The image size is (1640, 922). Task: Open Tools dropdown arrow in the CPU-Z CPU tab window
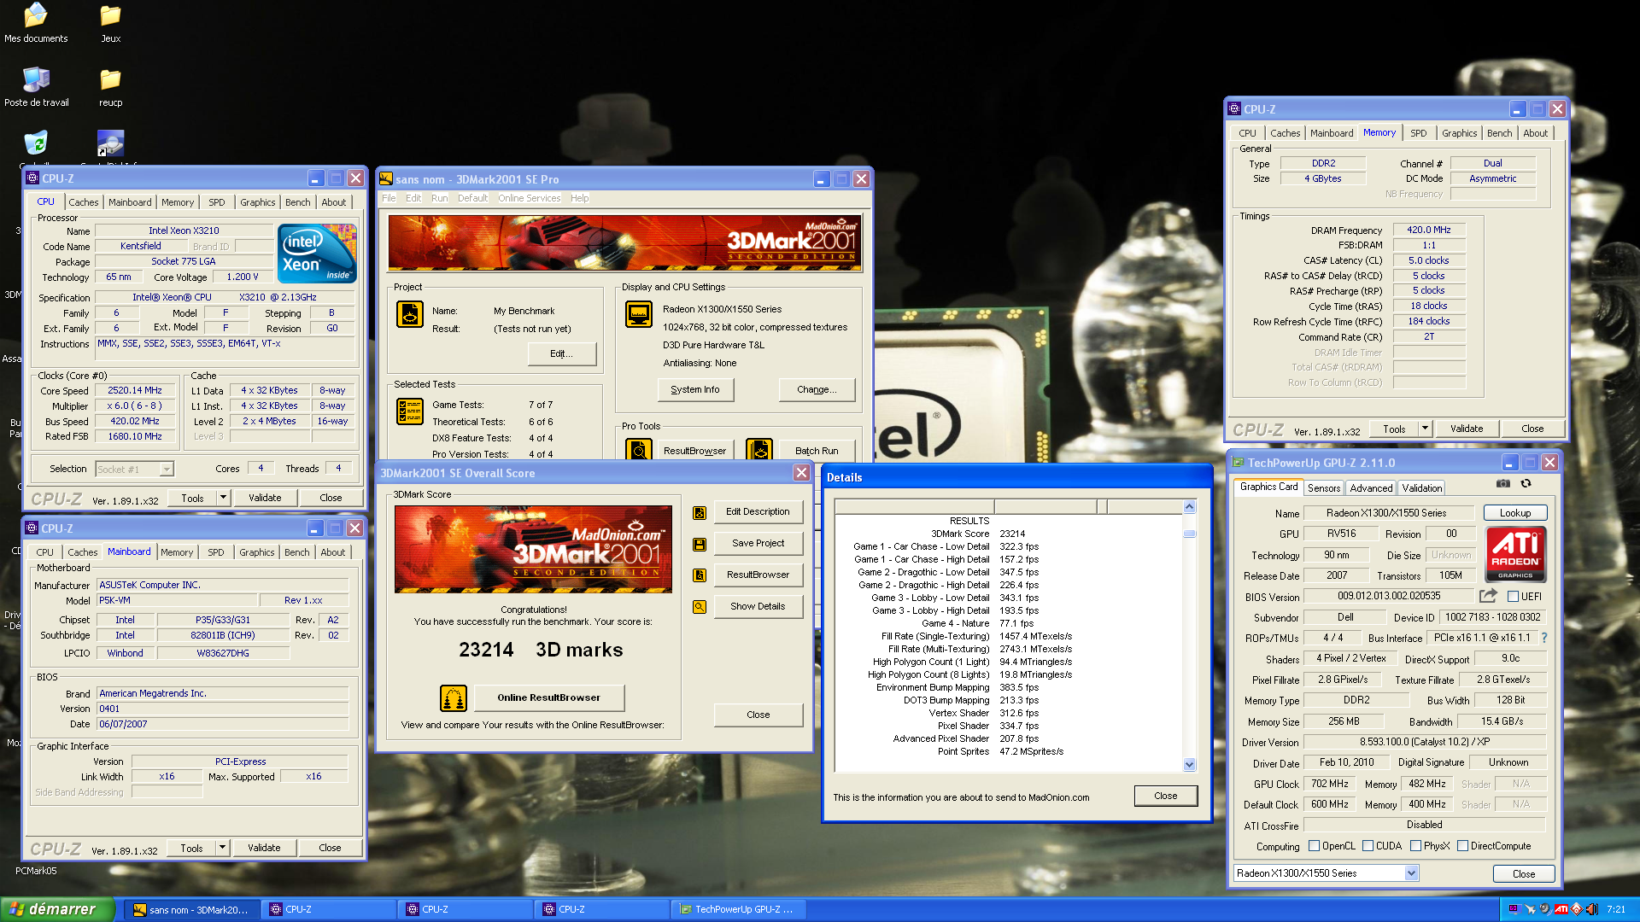pos(223,498)
